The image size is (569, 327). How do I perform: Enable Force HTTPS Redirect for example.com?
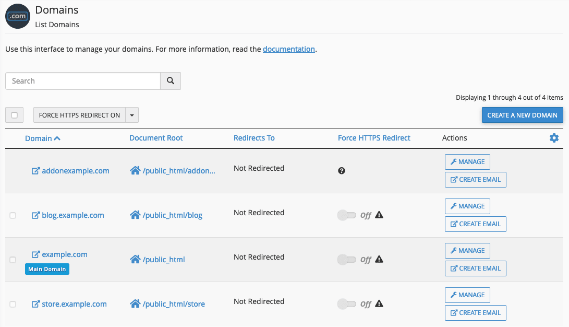(x=347, y=260)
